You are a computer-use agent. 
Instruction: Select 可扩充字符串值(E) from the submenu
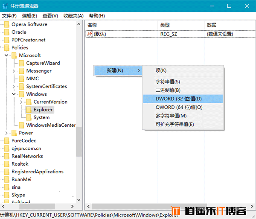point(183,125)
